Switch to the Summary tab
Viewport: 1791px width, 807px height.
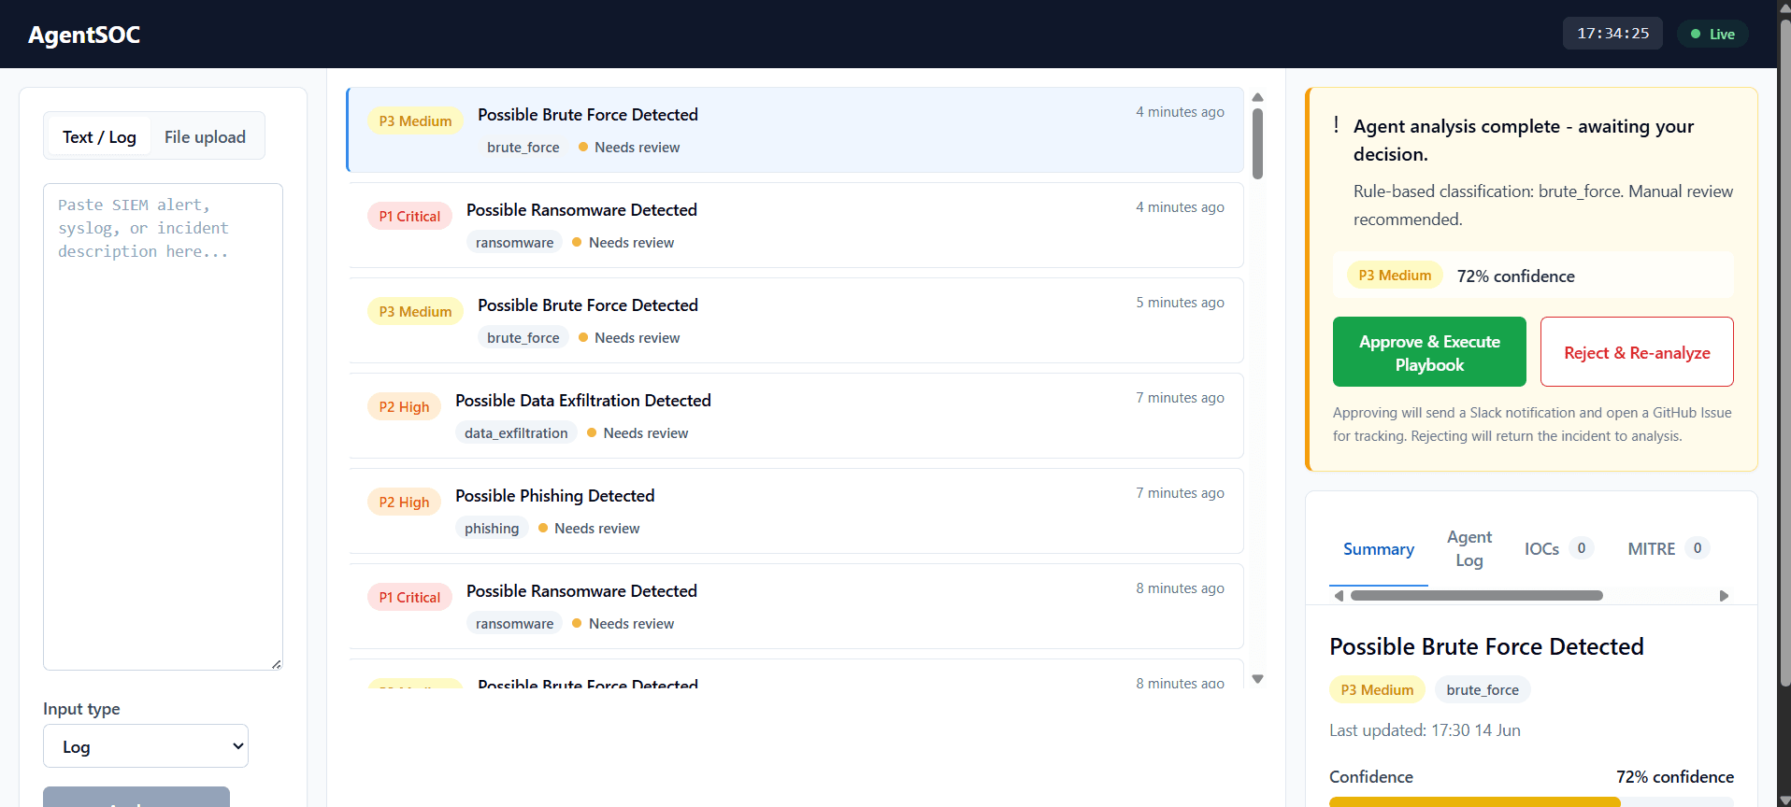click(1379, 549)
